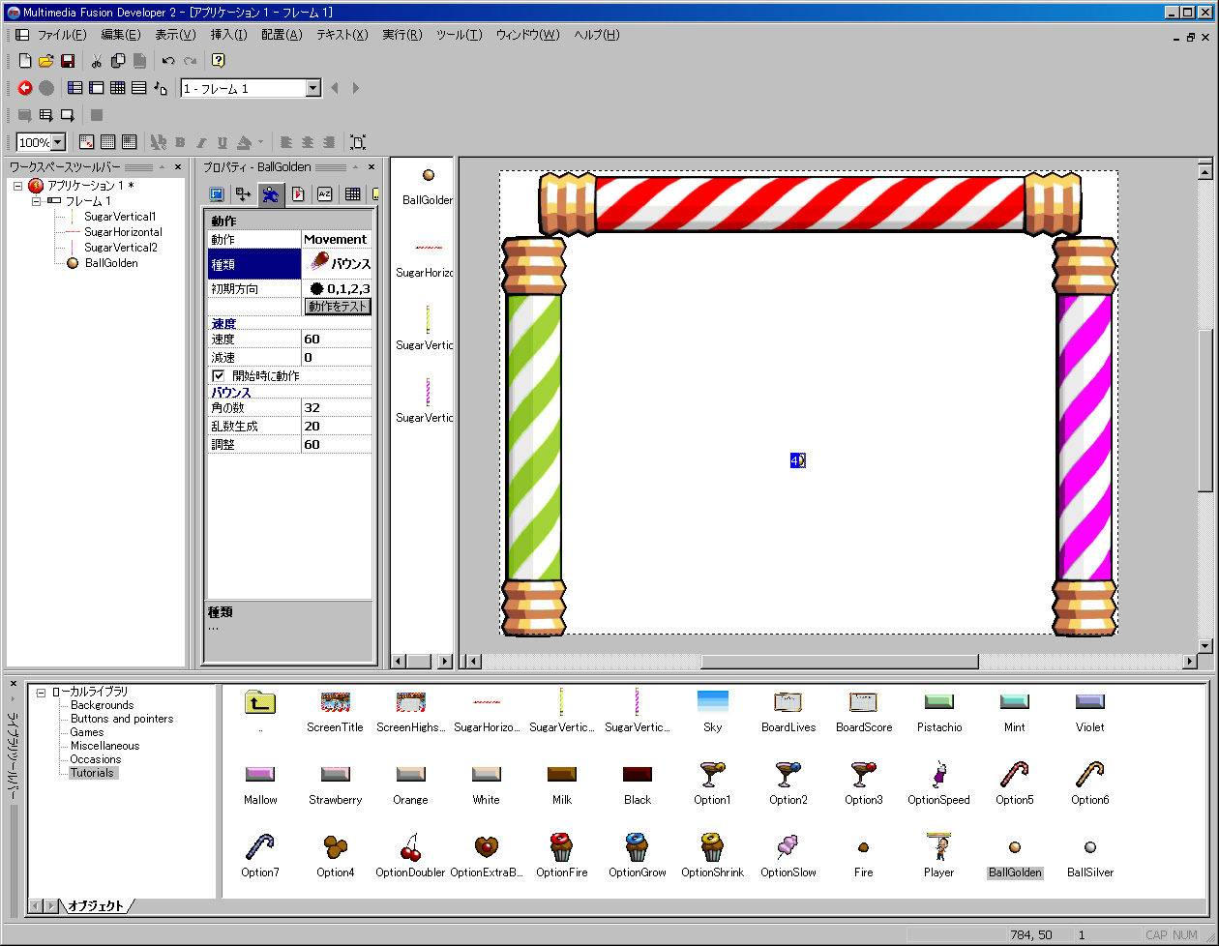This screenshot has height=946, width=1219.
Task: Toggle the snap to grid button
Action: tap(130, 142)
